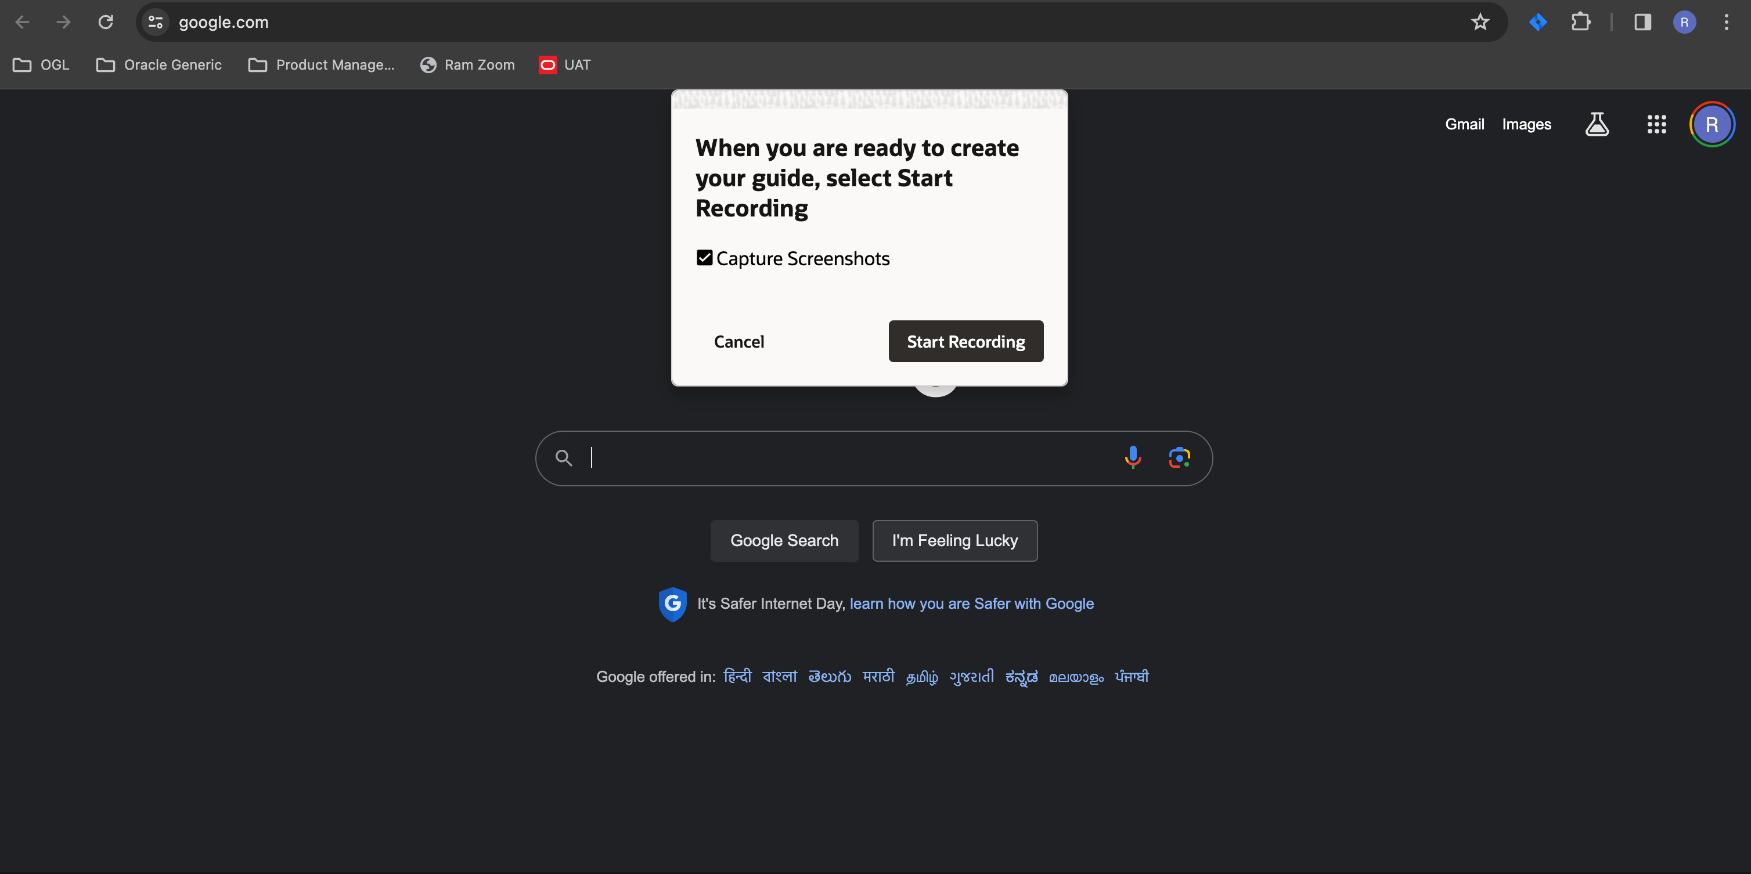Viewport: 1751px width, 874px height.
Task: Toggle the browser side panel icon
Action: 1642,23
